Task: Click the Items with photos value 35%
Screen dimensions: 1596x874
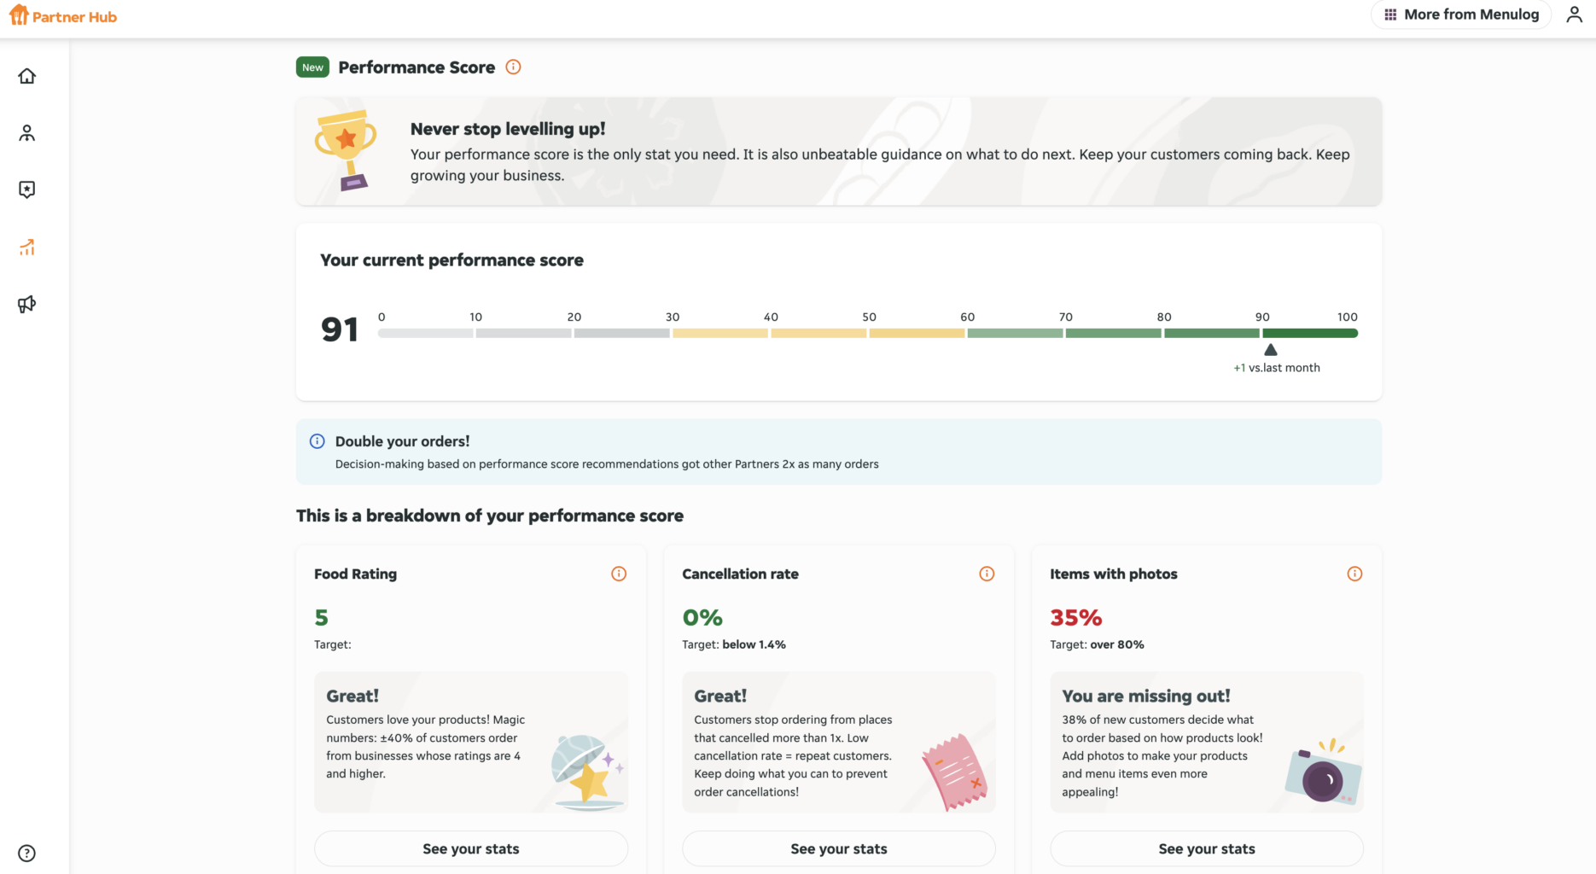Action: pos(1076,617)
